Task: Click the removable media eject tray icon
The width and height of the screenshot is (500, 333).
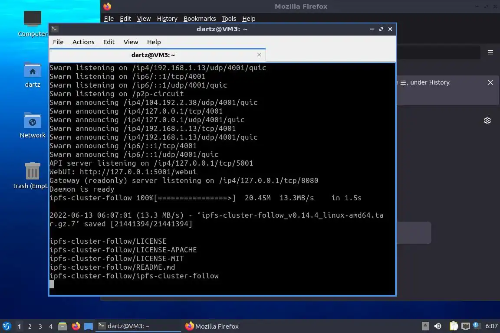Action: tap(425, 326)
